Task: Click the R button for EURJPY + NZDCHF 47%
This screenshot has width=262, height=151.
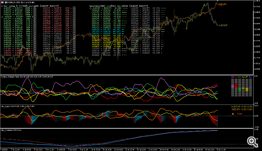Action: 74,8
